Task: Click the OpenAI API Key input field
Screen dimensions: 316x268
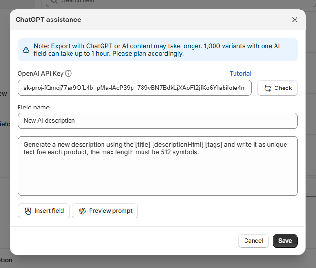Action: pyautogui.click(x=134, y=88)
